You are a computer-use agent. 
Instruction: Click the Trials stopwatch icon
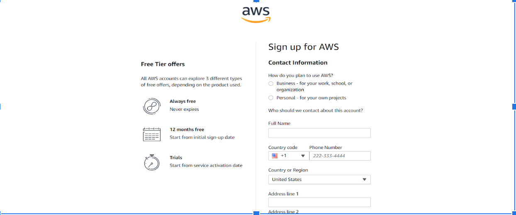151,162
